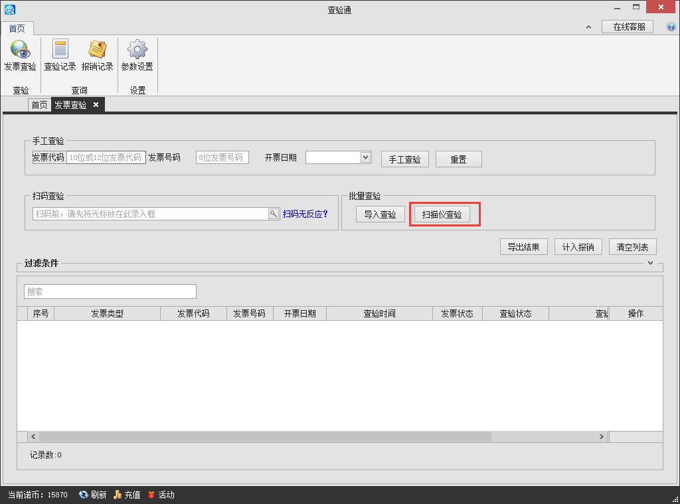Click 刷新 refresh in status bar

[x=92, y=495]
